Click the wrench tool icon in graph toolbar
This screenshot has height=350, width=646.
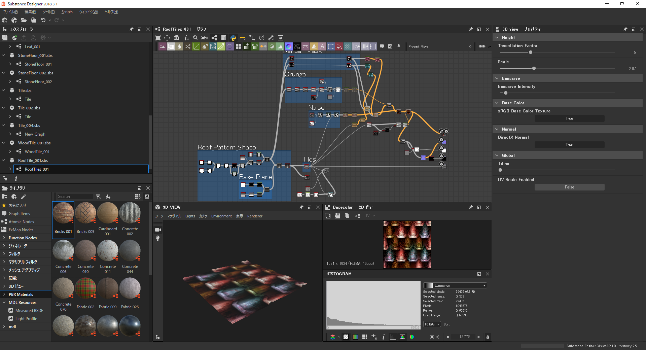271,38
